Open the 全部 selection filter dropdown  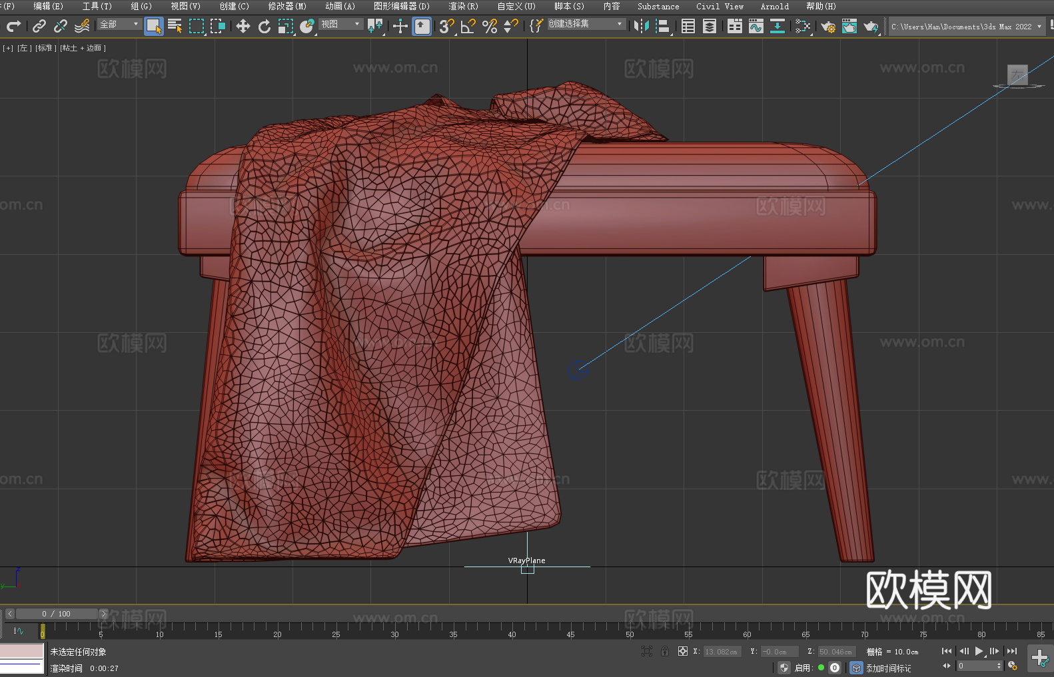[119, 24]
